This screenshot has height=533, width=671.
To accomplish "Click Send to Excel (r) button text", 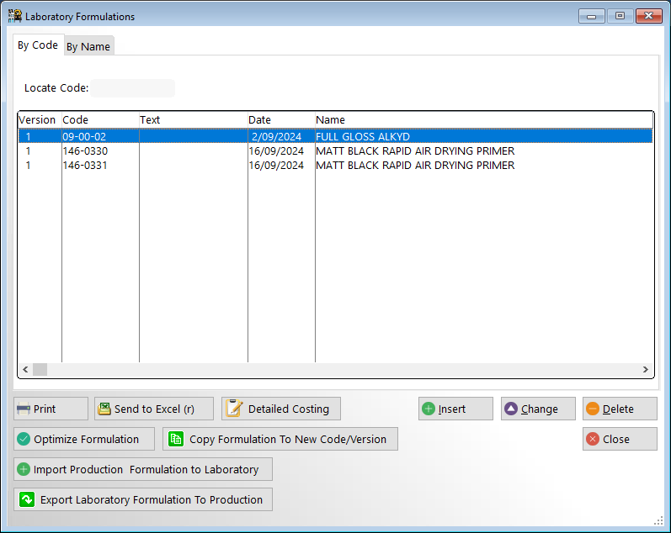I will point(154,409).
